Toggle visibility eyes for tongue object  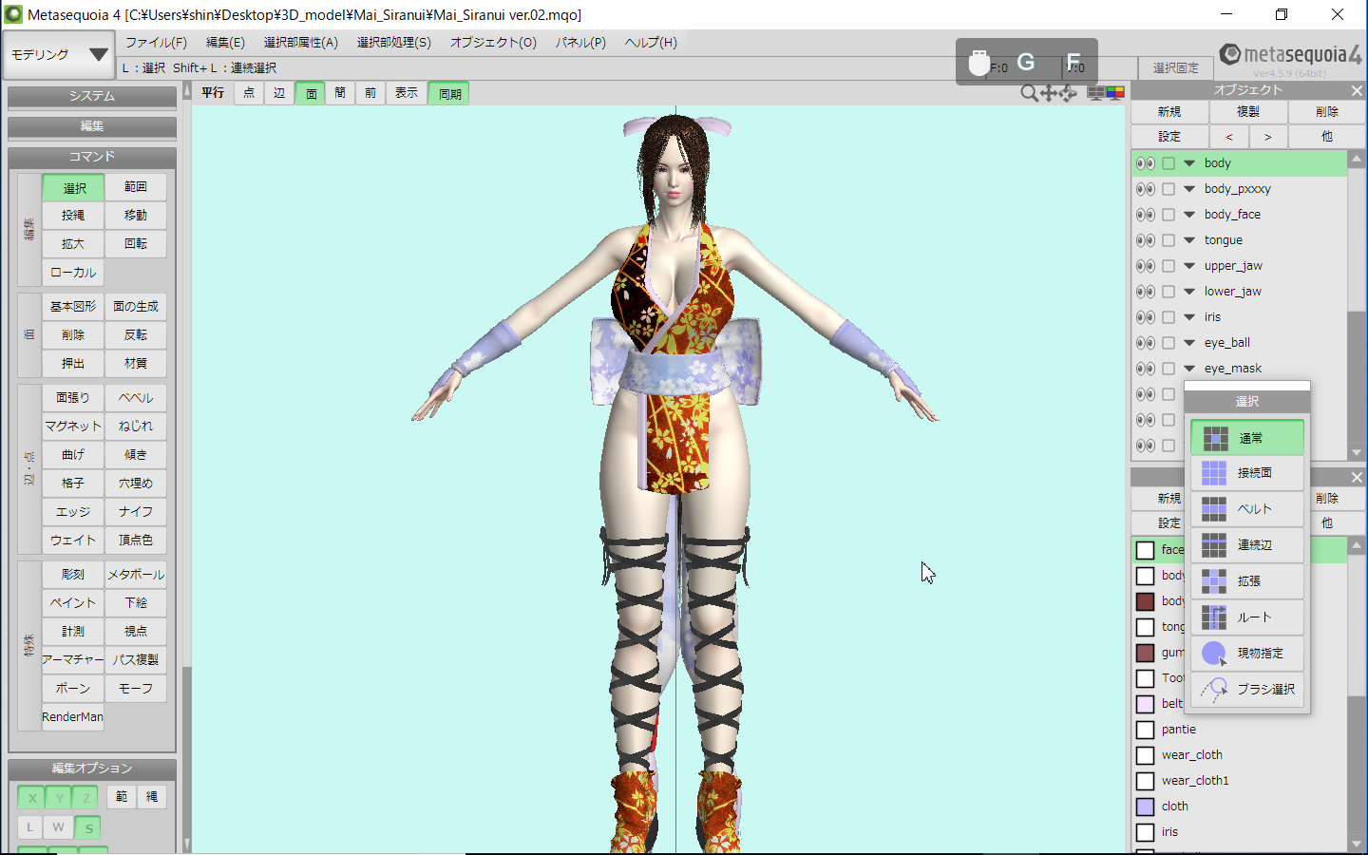click(x=1145, y=240)
